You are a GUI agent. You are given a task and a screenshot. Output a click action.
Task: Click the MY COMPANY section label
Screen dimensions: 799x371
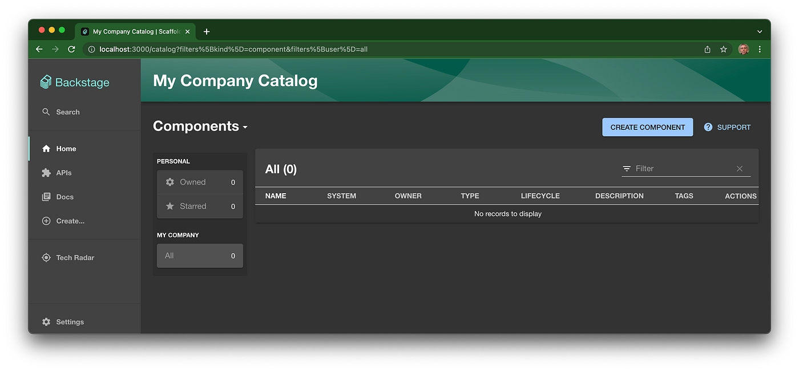pyautogui.click(x=178, y=235)
